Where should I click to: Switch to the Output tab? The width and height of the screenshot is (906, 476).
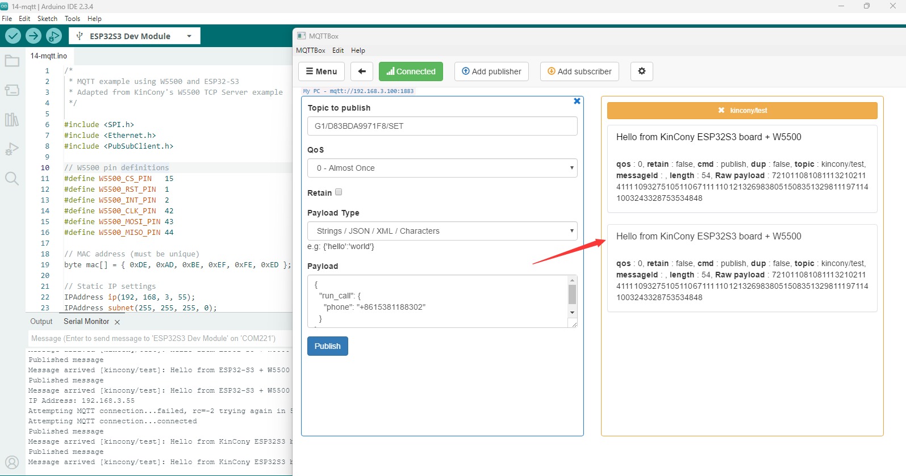click(x=41, y=322)
